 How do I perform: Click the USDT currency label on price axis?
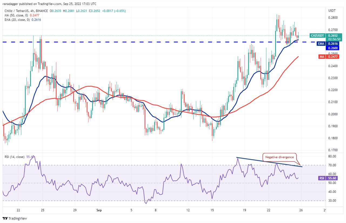[332, 11]
